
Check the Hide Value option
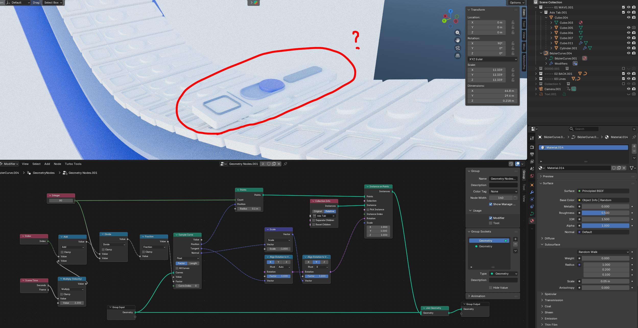point(491,288)
